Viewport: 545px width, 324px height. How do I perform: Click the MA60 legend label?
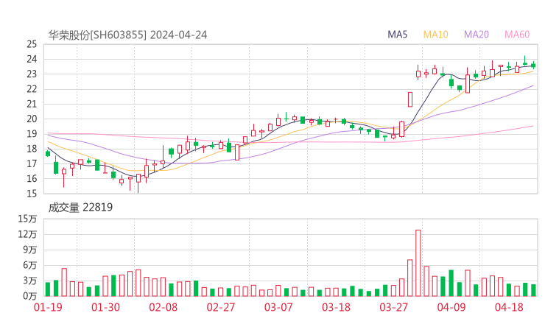(x=517, y=35)
